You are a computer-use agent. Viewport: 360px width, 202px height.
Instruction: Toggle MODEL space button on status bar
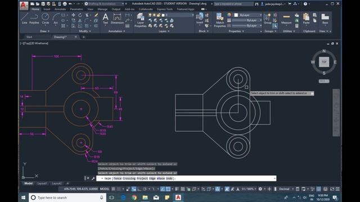pyautogui.click(x=105, y=189)
